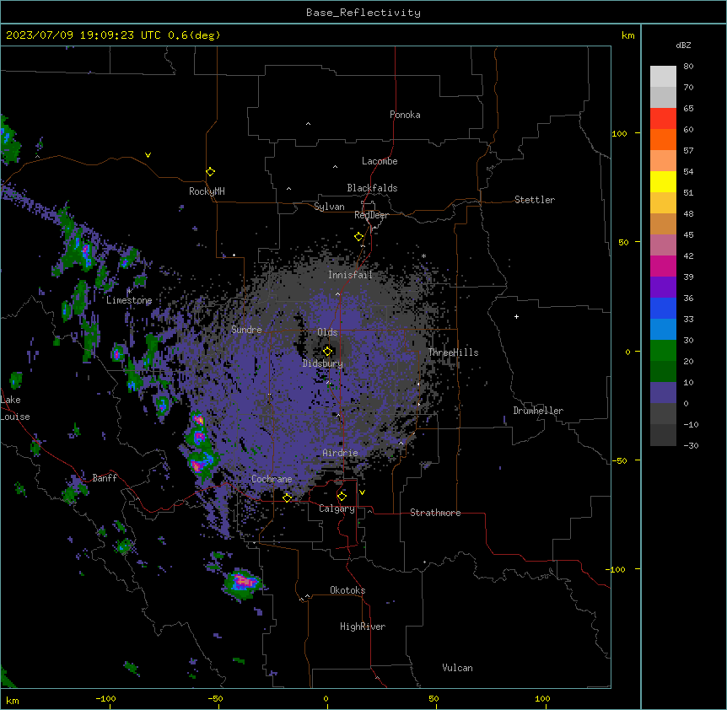Click the Airdrie label
This screenshot has width=727, height=710.
tap(341, 453)
